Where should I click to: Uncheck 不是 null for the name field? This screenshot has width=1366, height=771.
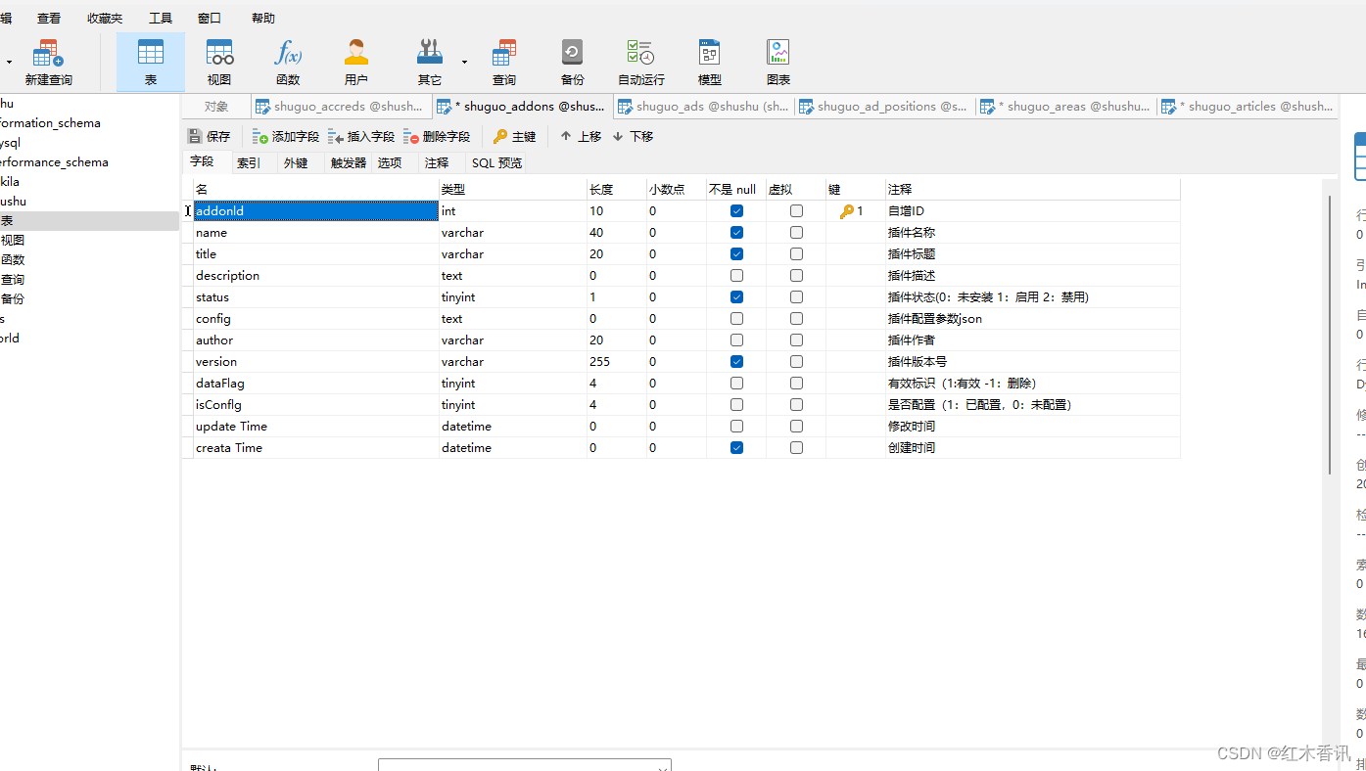click(x=736, y=233)
